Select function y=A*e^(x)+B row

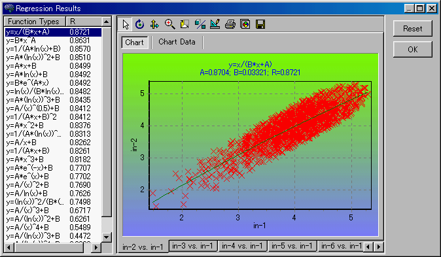tap(53, 177)
